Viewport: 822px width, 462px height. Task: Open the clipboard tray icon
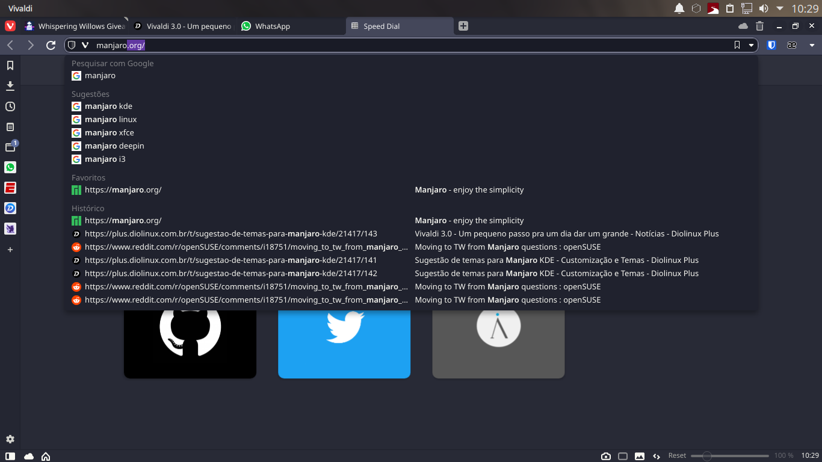coord(730,8)
